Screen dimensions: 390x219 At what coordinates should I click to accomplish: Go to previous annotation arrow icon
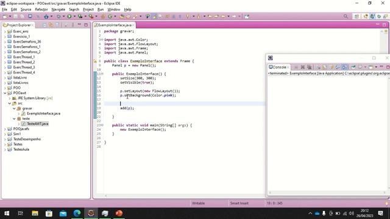pyautogui.click(x=199, y=16)
